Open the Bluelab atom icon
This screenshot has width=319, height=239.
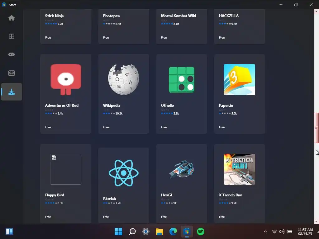point(123,173)
